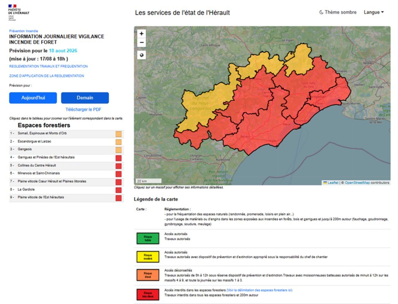This screenshot has width=398, height=304.
Task: Click orange swatch for Somail row
Action: tap(119, 134)
